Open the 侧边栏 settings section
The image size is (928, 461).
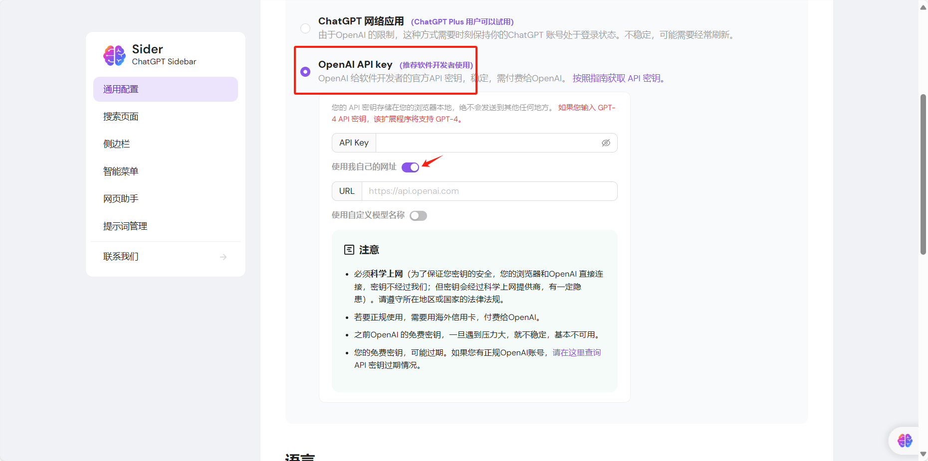click(x=166, y=144)
